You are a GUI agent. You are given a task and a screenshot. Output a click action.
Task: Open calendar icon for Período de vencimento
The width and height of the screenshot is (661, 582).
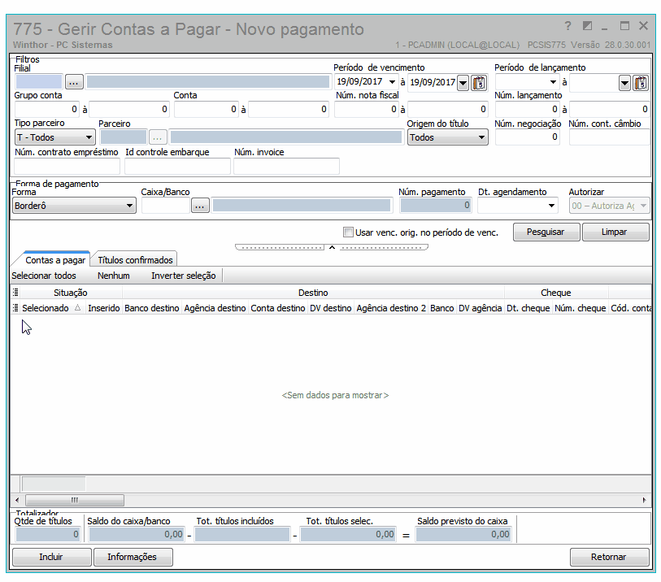[x=479, y=83]
